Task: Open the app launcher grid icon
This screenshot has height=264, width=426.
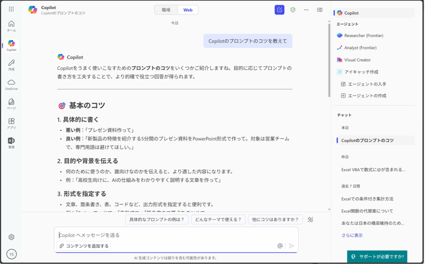Action: 11,9
